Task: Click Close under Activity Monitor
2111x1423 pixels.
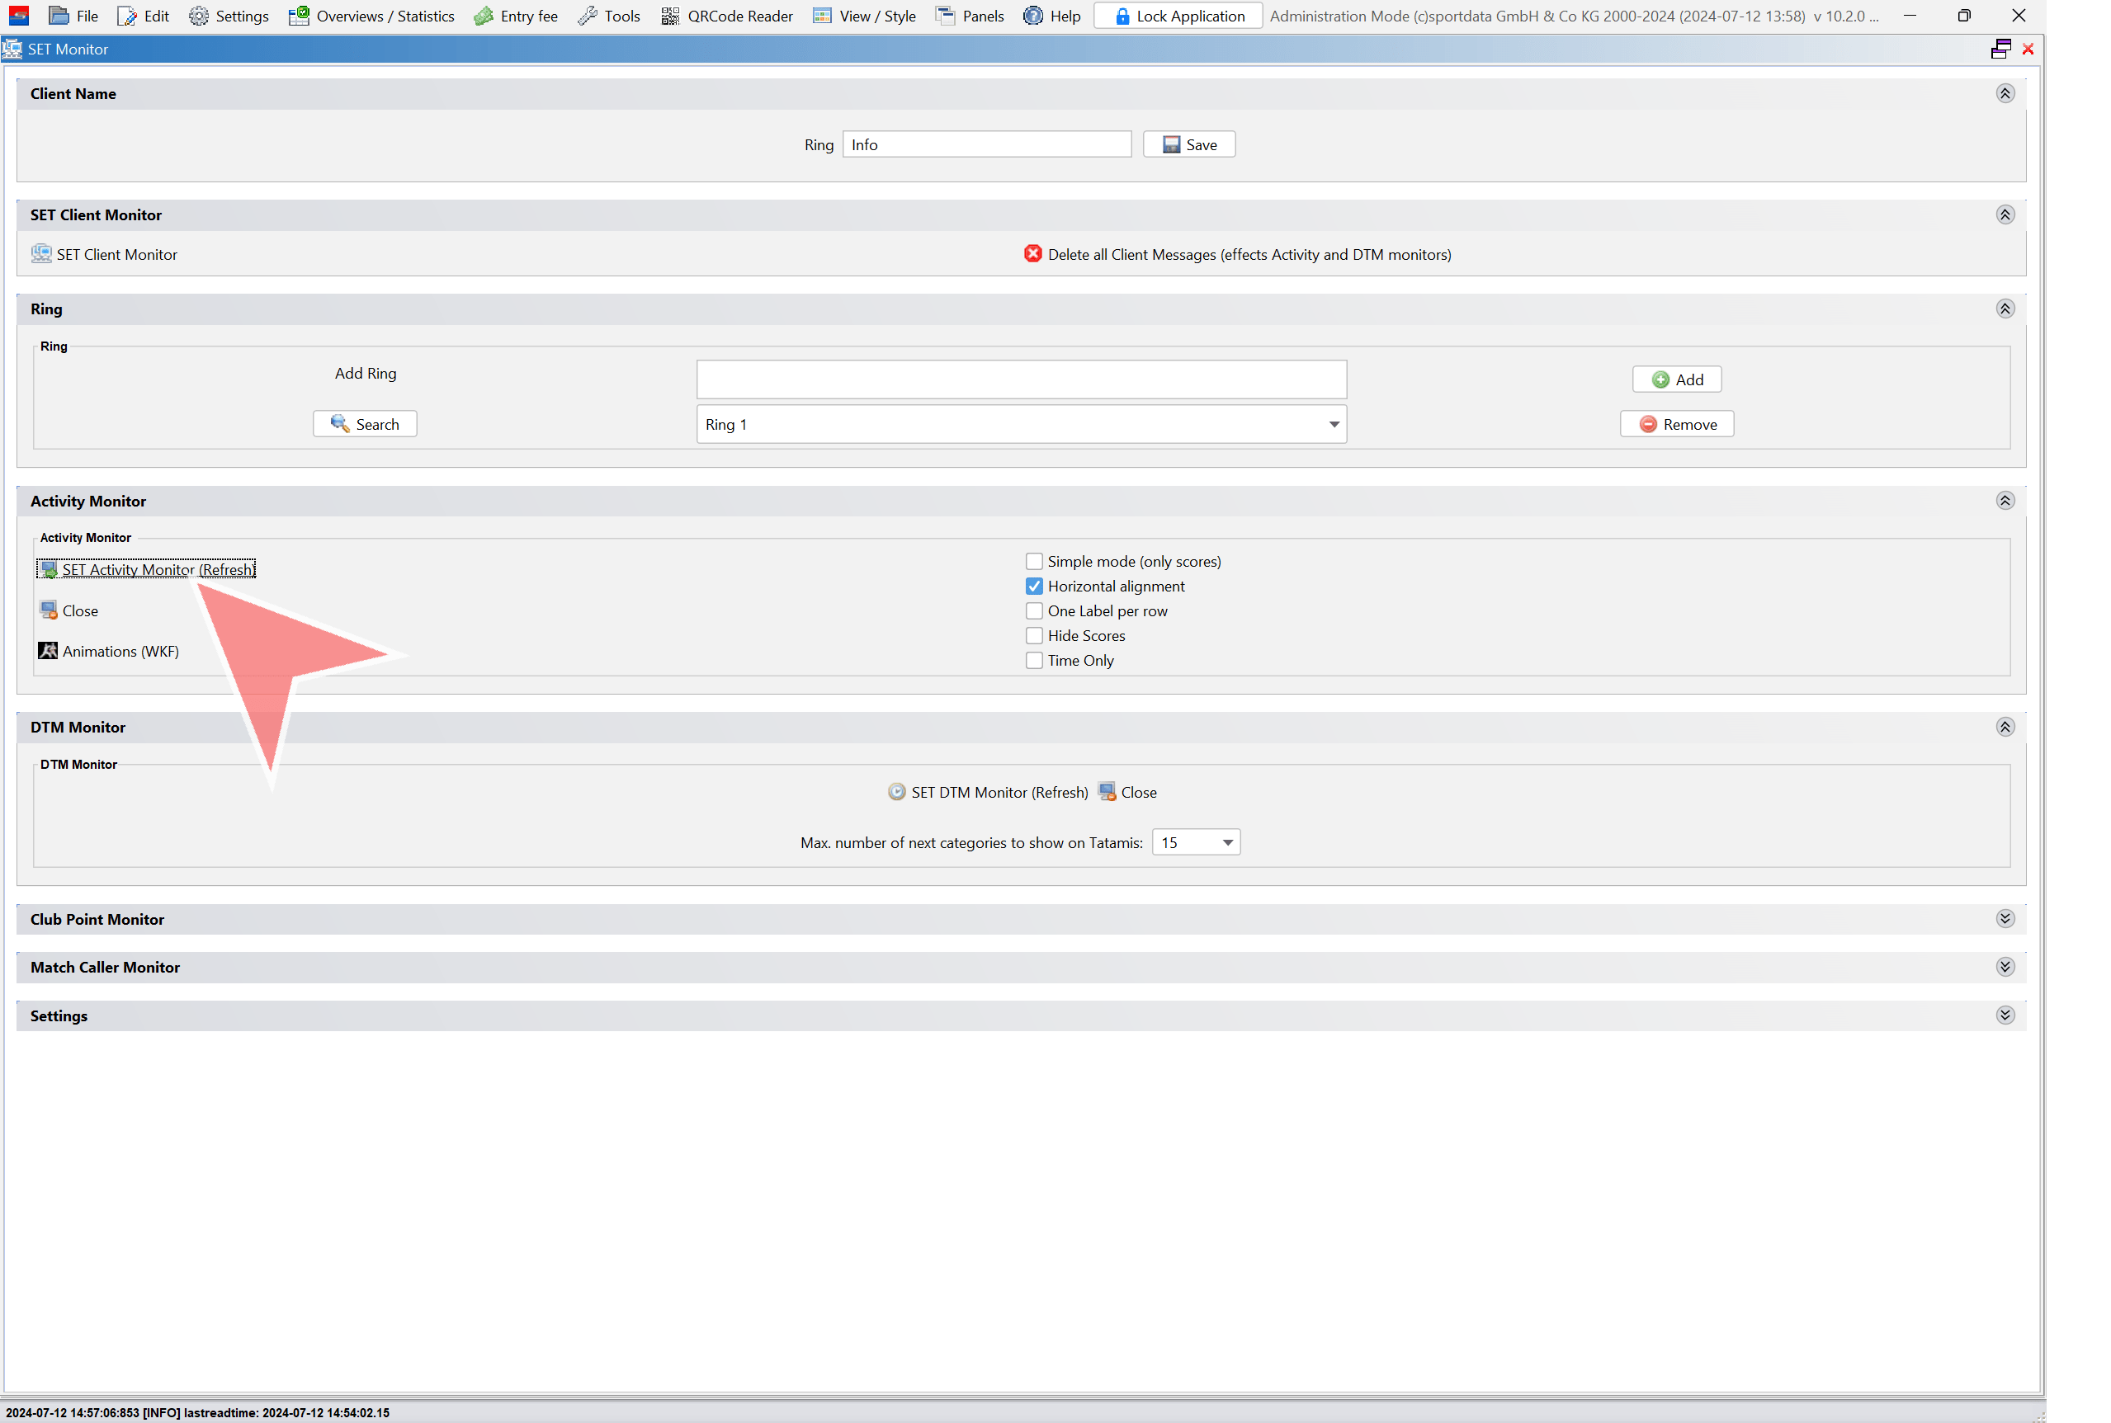Action: click(x=80, y=610)
